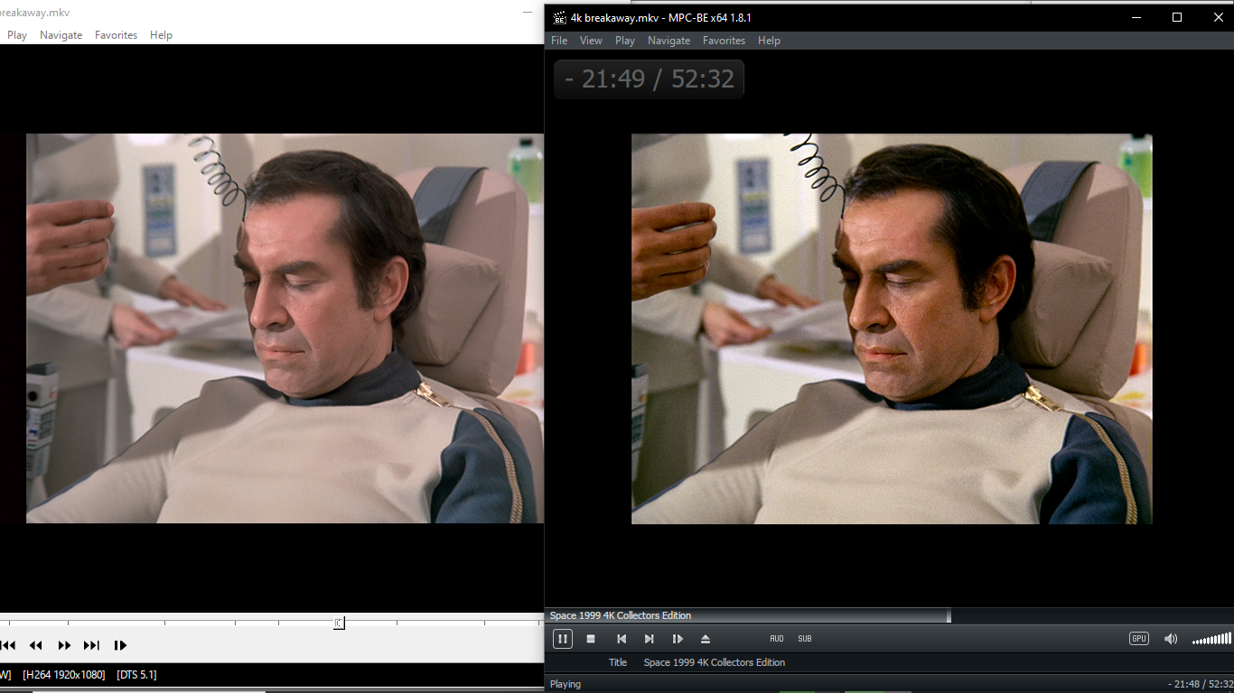The image size is (1234, 693).
Task: Open the Play menu in MPC-BE
Action: (x=625, y=41)
